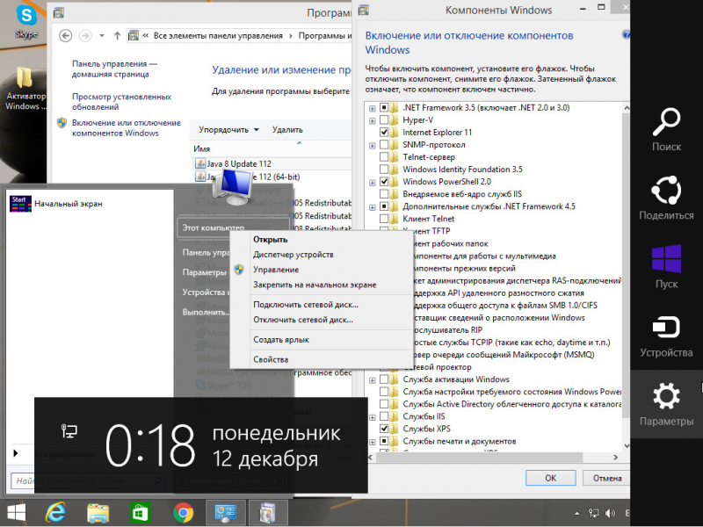This screenshot has width=703, height=527.
Task: Click the search magnifier in Start menu
Action: pyautogui.click(x=157, y=481)
